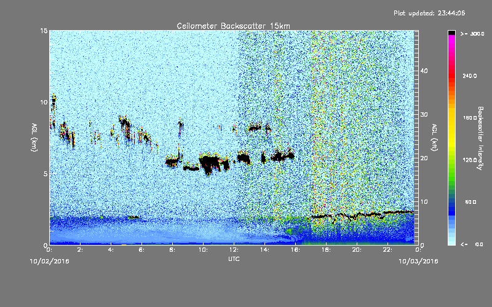
Task: Click the '14:' hour tick label
Action: pos(265,250)
